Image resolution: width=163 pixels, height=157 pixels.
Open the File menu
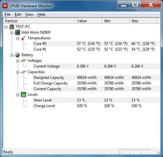[x=8, y=14]
